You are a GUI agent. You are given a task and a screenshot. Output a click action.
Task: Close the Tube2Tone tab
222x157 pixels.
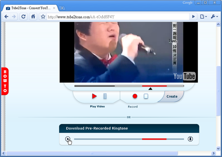54,8
